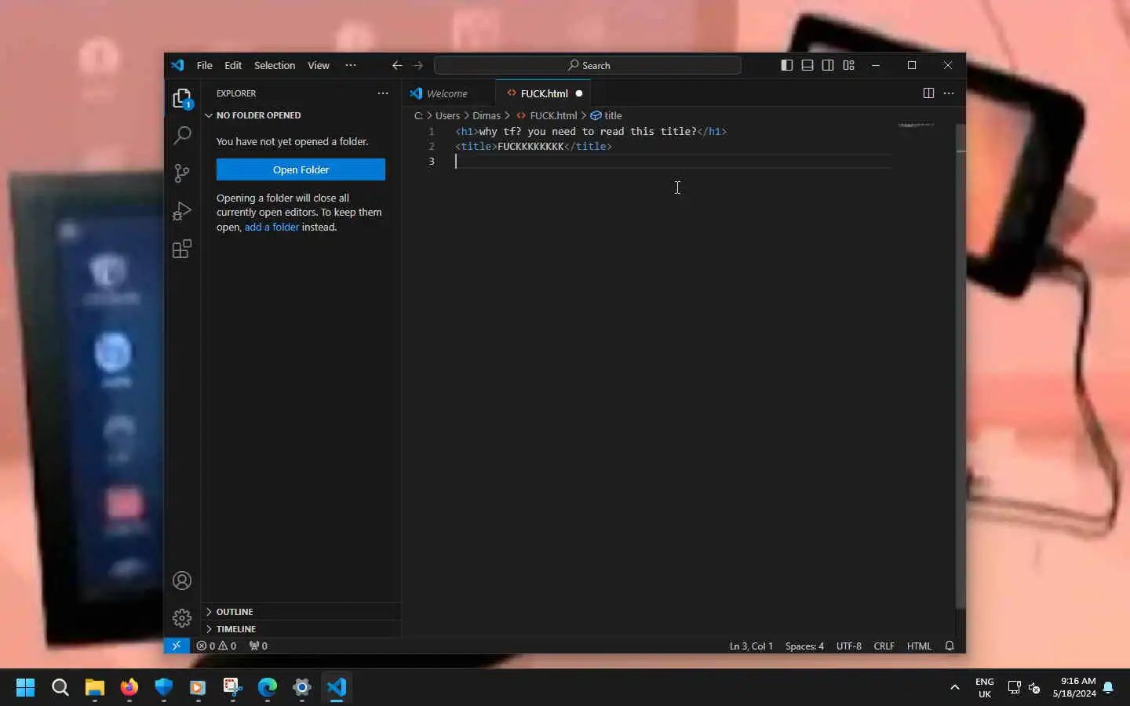Launch Microsoft Edge from taskbar
The image size is (1130, 706).
[x=268, y=687]
